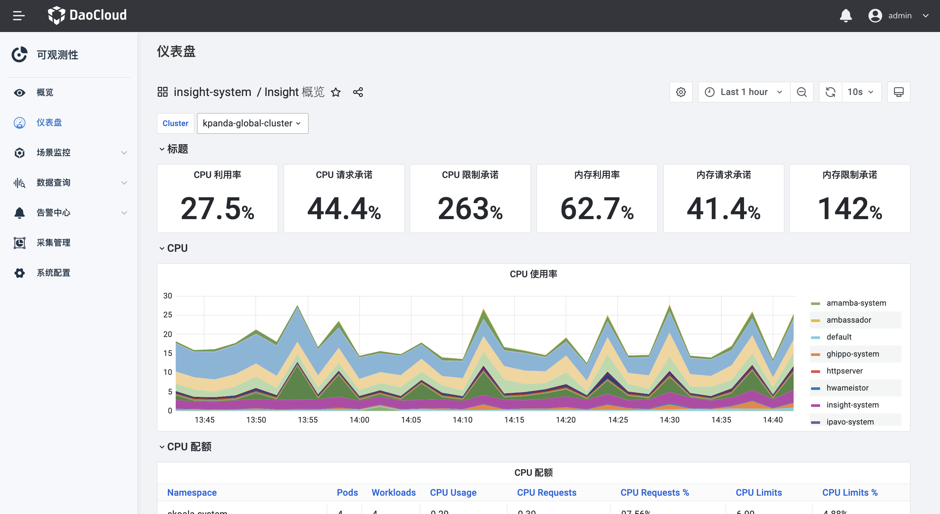The height and width of the screenshot is (514, 940).
Task: Open 系统配置 via the sidebar gear icon
Action: [19, 272]
